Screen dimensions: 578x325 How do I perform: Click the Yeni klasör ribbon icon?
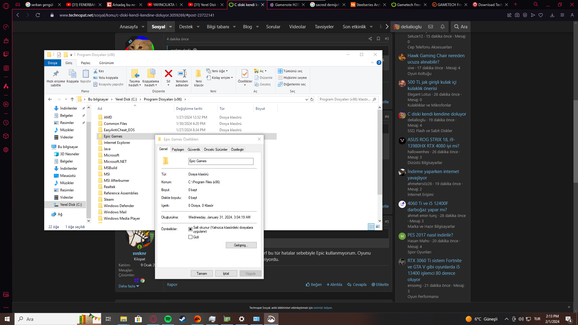coord(198,74)
